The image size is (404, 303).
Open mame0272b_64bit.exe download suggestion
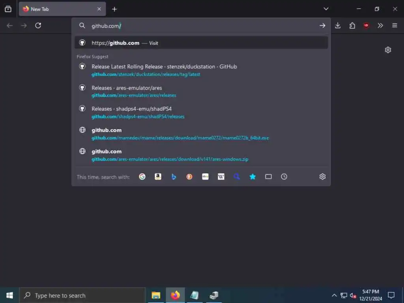coord(201,134)
